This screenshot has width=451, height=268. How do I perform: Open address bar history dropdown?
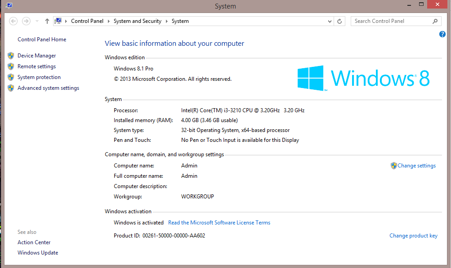click(x=330, y=21)
